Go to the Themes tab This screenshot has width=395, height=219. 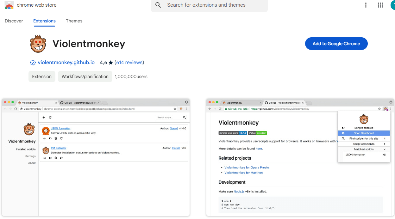click(x=74, y=21)
